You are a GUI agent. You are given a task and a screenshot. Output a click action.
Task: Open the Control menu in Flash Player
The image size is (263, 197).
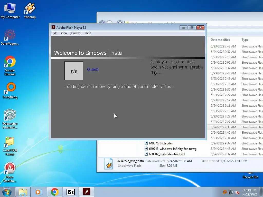point(76,33)
